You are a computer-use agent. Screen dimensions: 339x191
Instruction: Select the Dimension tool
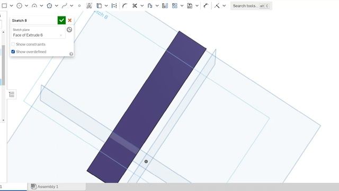tap(206, 6)
